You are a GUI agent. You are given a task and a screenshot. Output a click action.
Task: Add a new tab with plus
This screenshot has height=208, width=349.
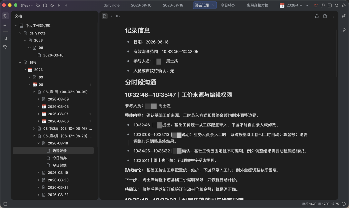pos(301,6)
